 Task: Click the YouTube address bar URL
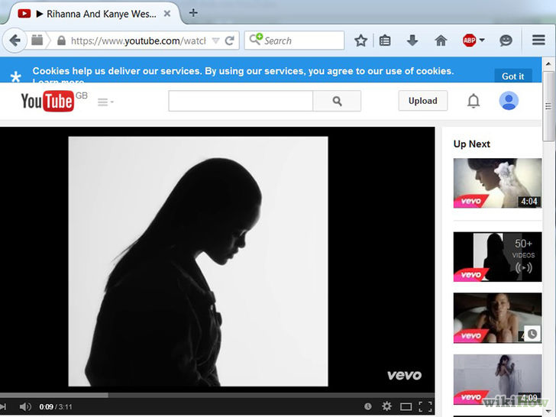(x=138, y=40)
